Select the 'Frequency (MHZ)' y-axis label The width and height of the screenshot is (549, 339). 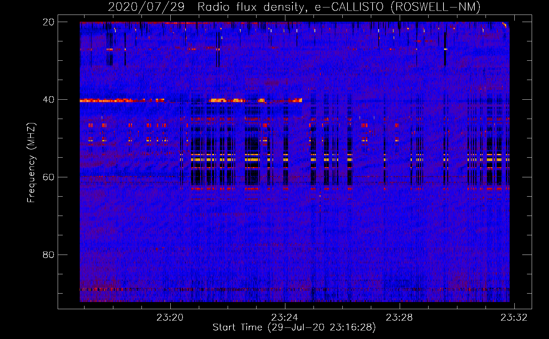click(x=31, y=163)
